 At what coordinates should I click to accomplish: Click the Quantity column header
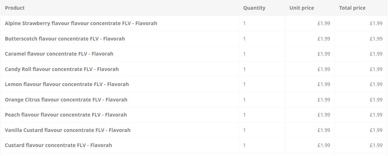254,8
